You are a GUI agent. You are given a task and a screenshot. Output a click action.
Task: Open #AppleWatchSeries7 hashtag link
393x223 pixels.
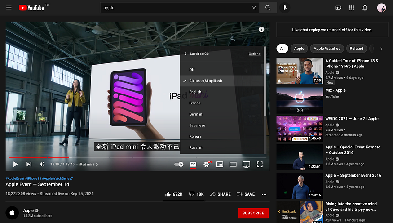click(x=57, y=178)
